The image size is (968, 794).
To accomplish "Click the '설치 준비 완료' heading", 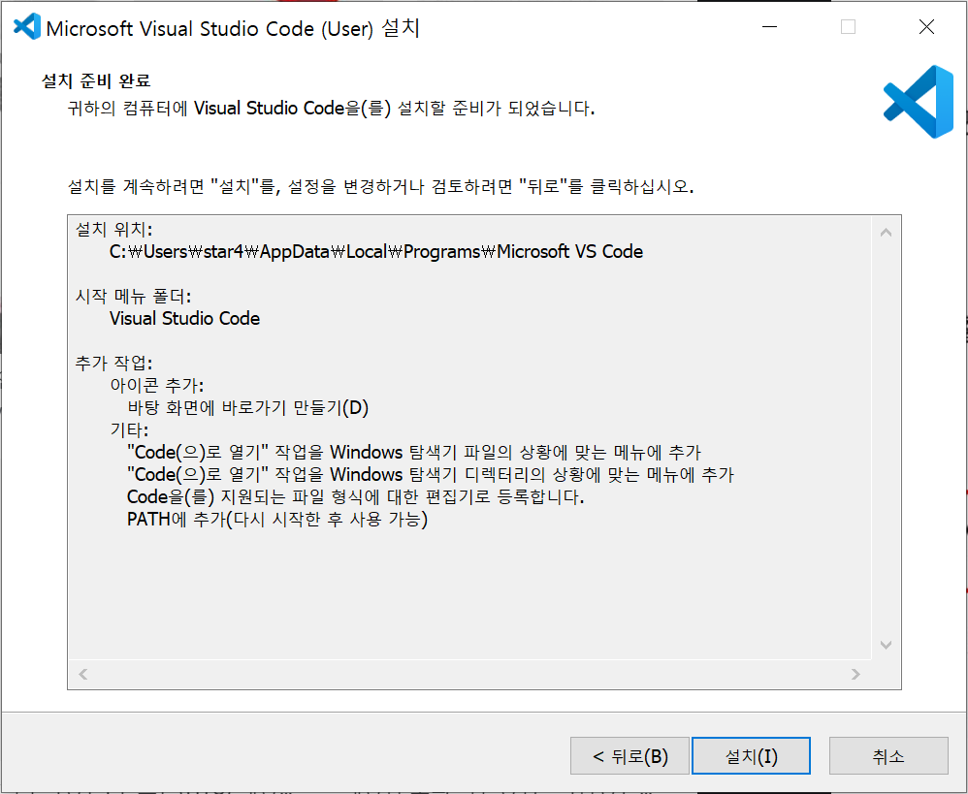I will pyautogui.click(x=96, y=80).
